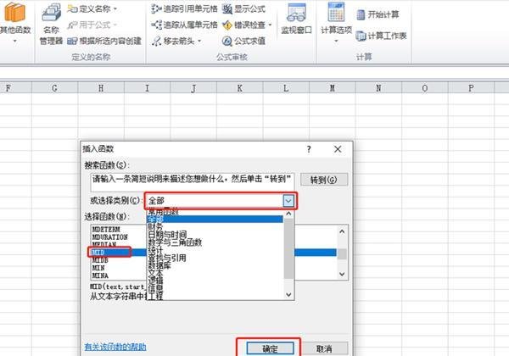Click the 取消 button

[x=324, y=348]
